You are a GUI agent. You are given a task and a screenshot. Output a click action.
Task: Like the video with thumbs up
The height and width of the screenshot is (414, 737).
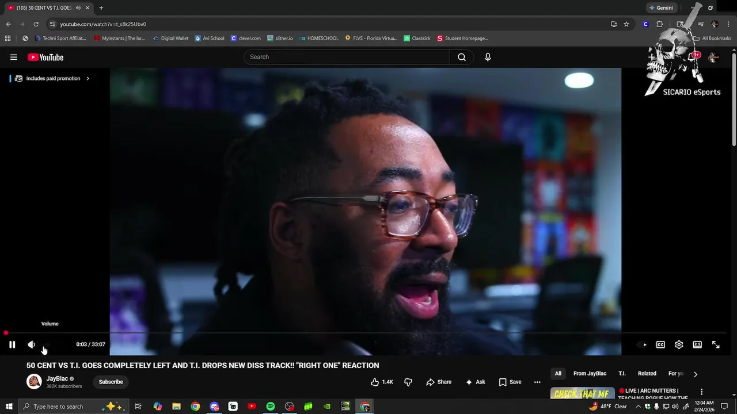coord(382,382)
